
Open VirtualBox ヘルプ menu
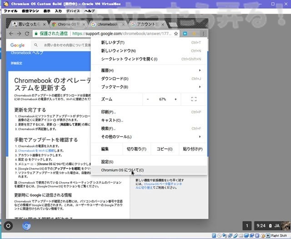pos(90,11)
